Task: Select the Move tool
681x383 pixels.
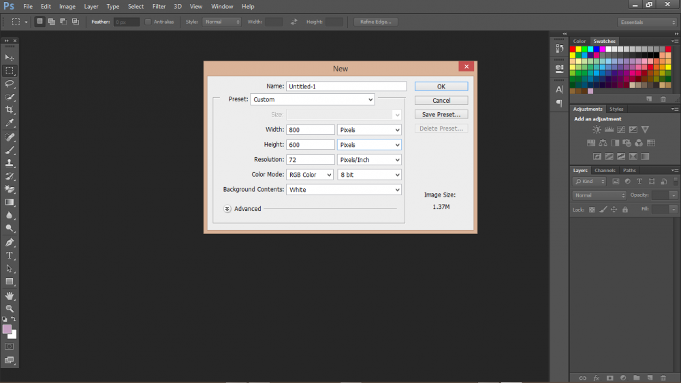Action: pos(10,57)
